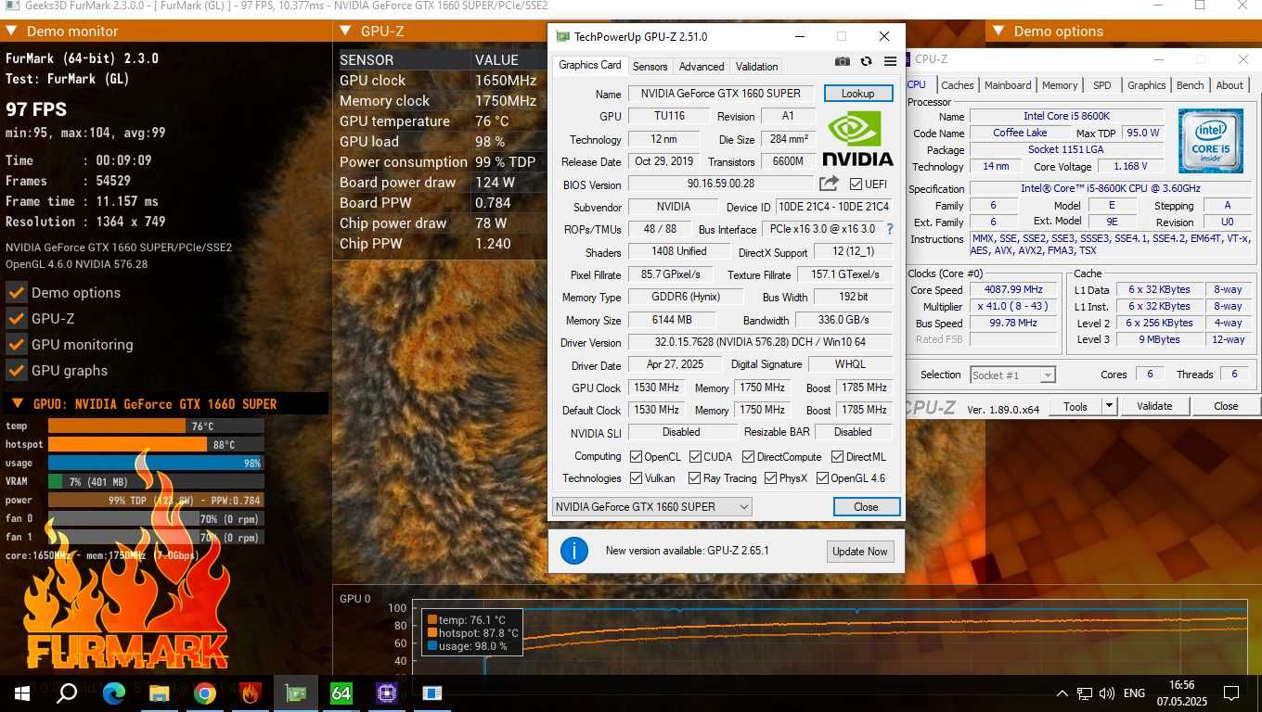The image size is (1262, 712).
Task: Click the GPU-Z Close button
Action: point(866,507)
